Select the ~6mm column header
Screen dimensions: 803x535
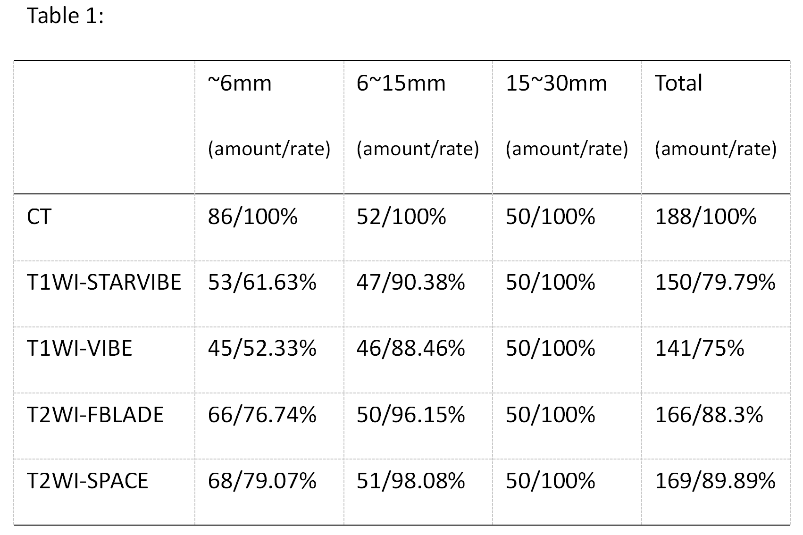click(240, 84)
